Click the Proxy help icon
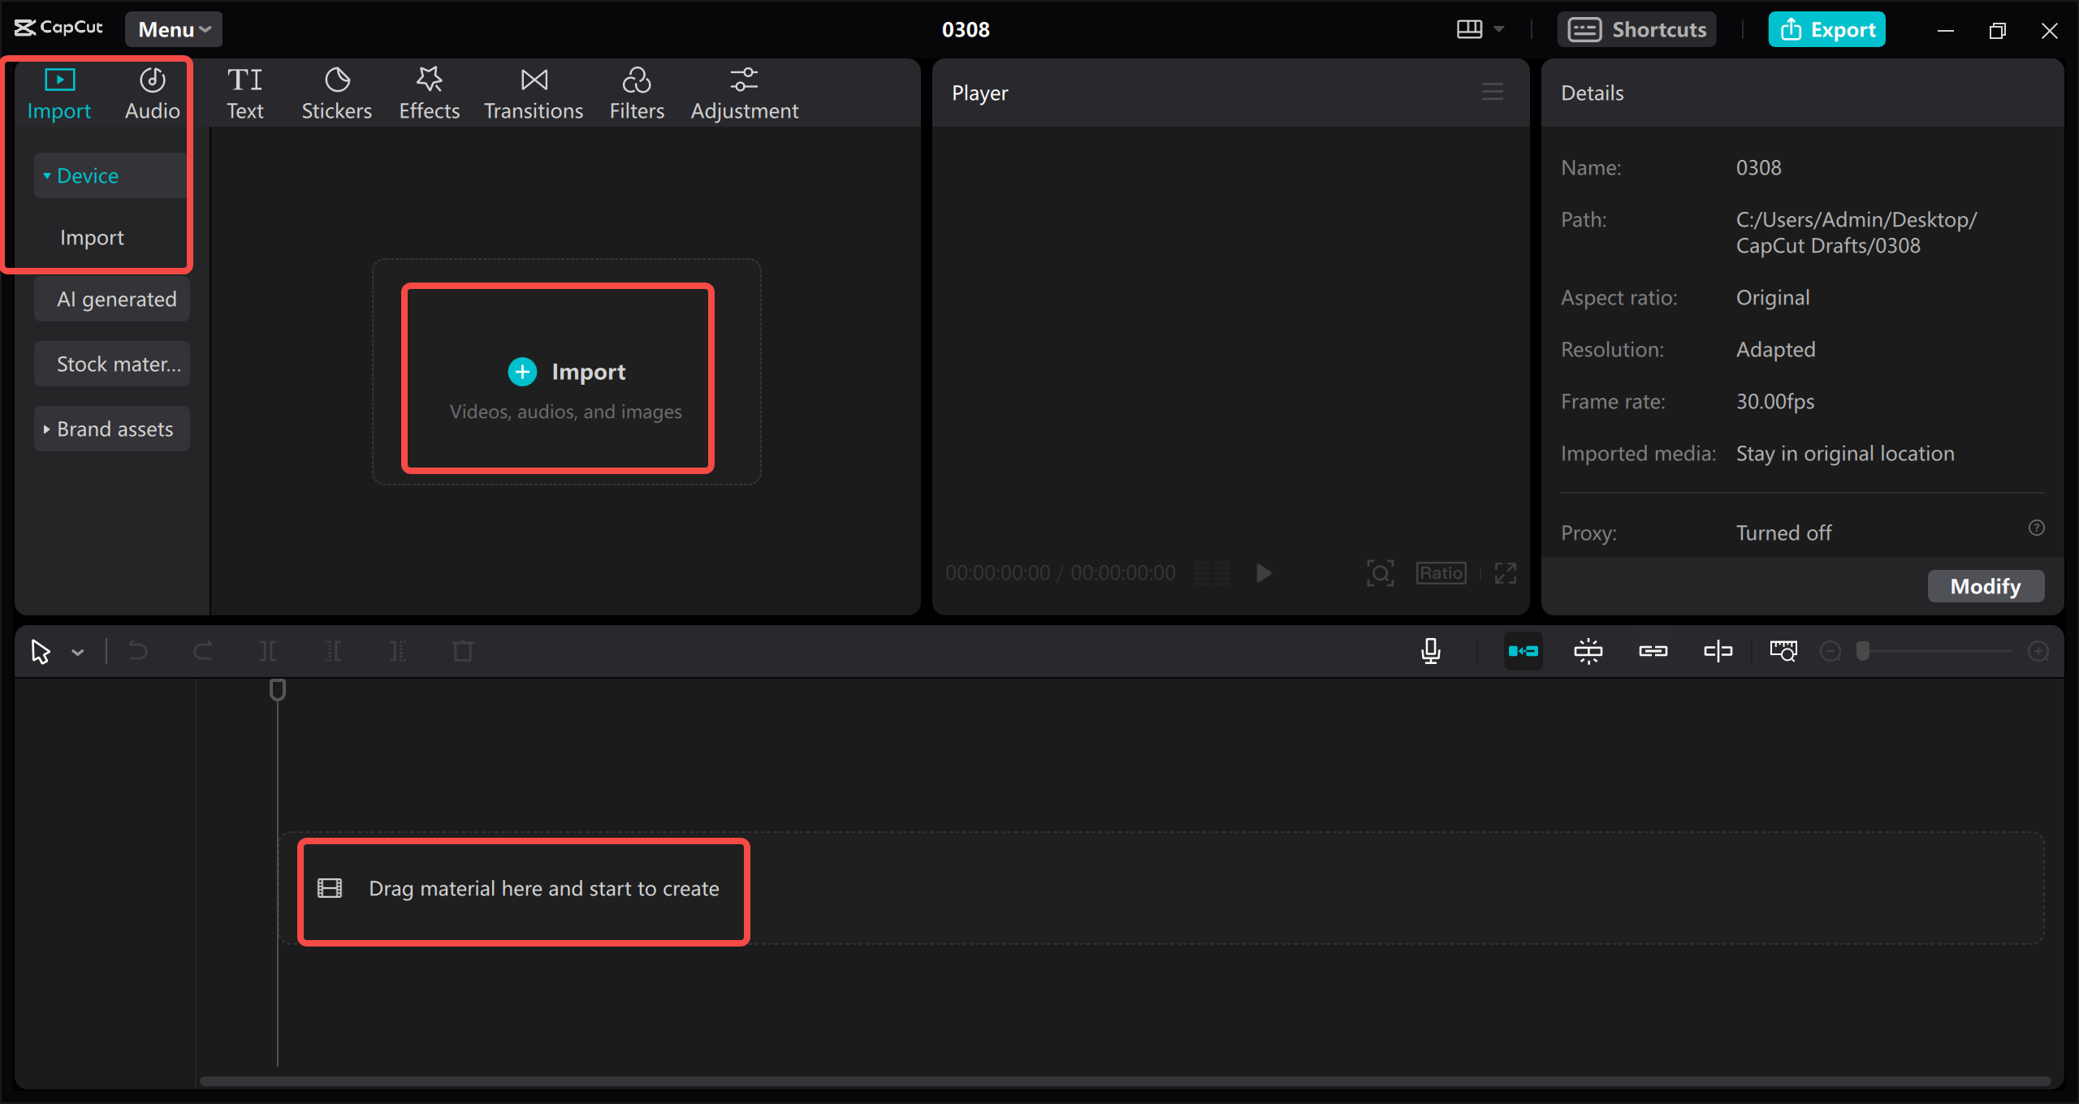 point(2037,528)
